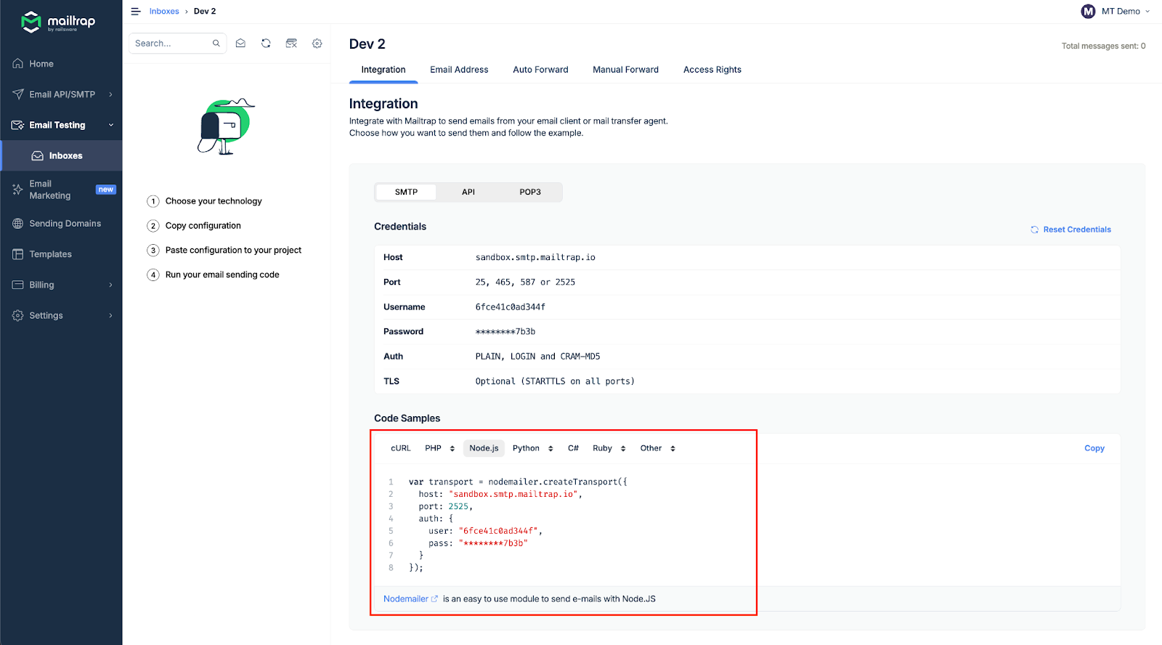Expand the Email API/SMTP chevron

click(110, 94)
